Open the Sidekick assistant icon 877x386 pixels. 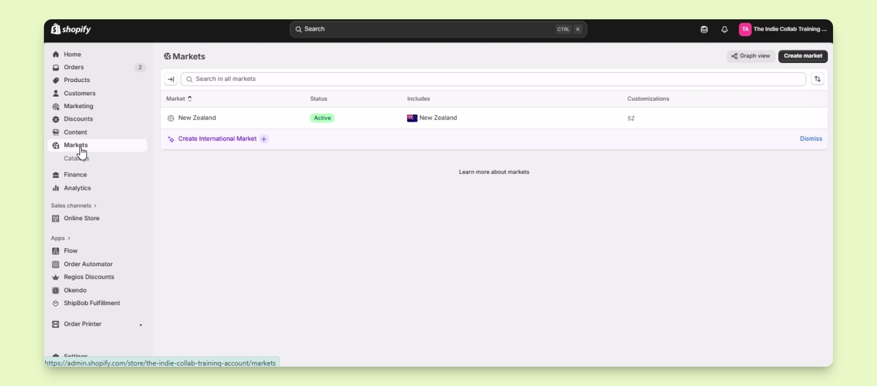pyautogui.click(x=704, y=30)
